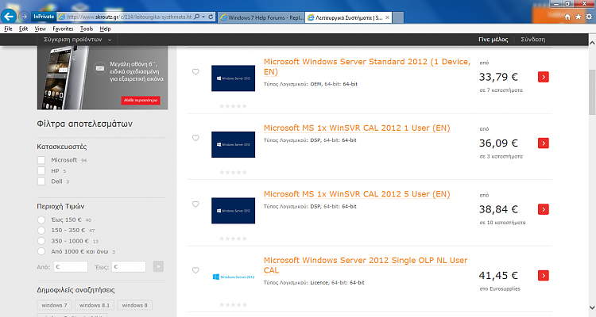Close the Λειτουργικά Συστήματα tab
Viewport: 596px width, 317px height.
pyautogui.click(x=387, y=17)
